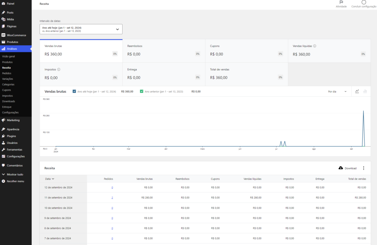This screenshot has height=245, width=377.
Task: Toggle the Ano até hoje checkbox
Action: tap(74, 91)
